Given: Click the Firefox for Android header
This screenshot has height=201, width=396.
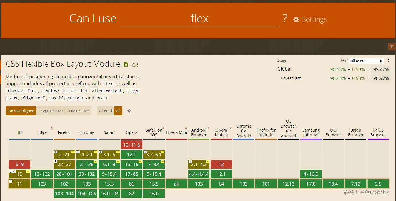Looking at the screenshot, I should 266,132.
